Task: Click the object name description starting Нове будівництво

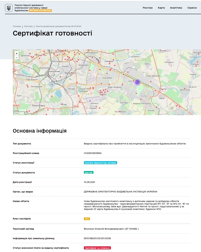Action: point(136,205)
